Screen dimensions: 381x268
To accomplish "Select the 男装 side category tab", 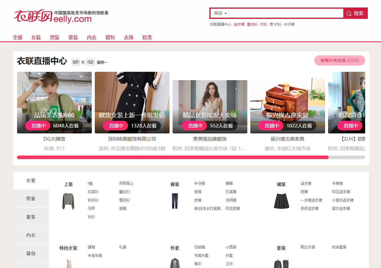I will 31,199.
